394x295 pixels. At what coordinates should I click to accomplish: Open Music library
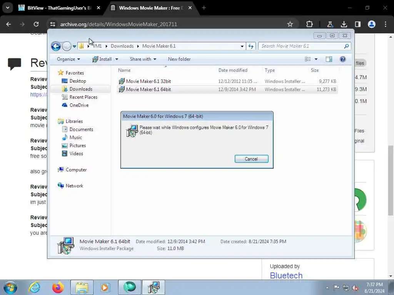72,138
